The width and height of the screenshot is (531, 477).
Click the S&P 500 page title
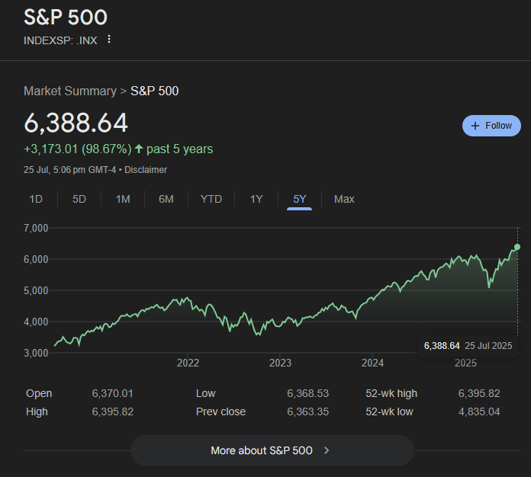[x=66, y=17]
